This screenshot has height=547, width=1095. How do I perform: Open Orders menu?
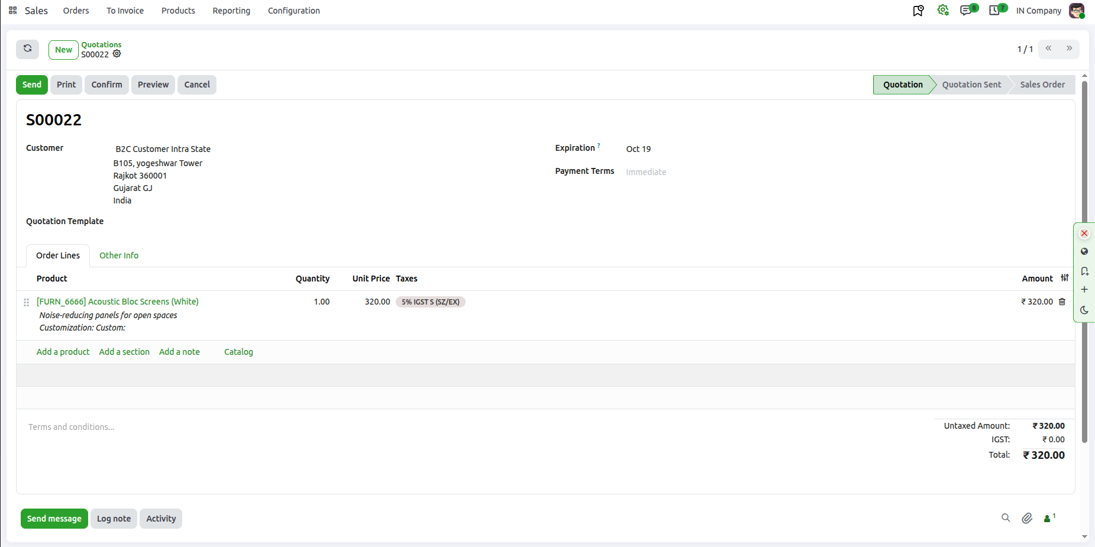76,11
